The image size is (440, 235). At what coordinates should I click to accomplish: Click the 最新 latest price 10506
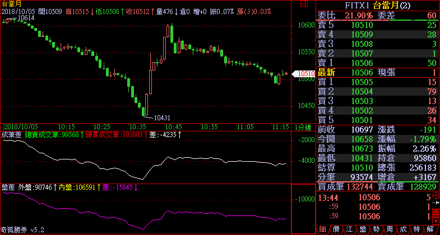tap(362, 73)
